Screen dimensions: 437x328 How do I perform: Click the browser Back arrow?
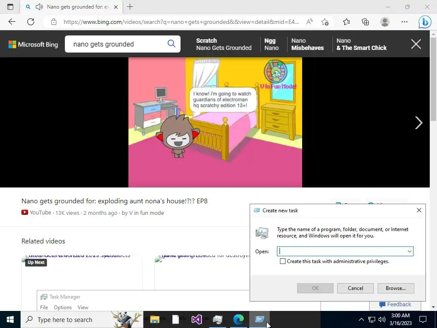[12, 22]
